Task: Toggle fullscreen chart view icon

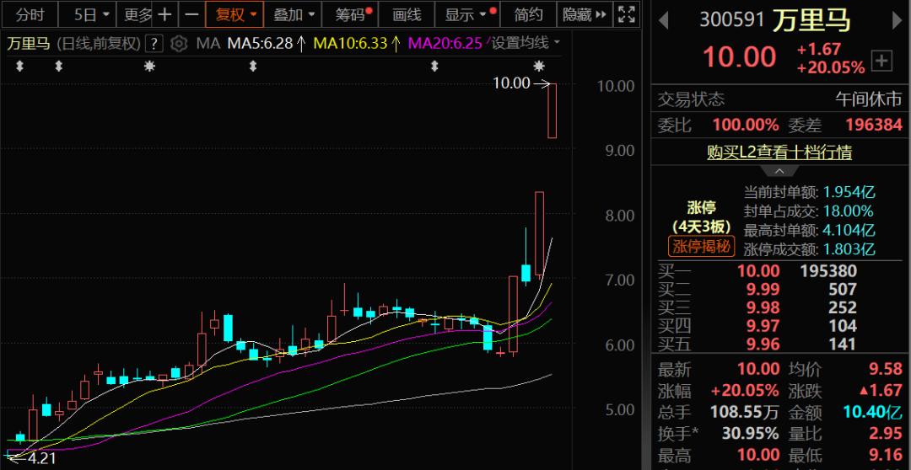Action: 627,14
